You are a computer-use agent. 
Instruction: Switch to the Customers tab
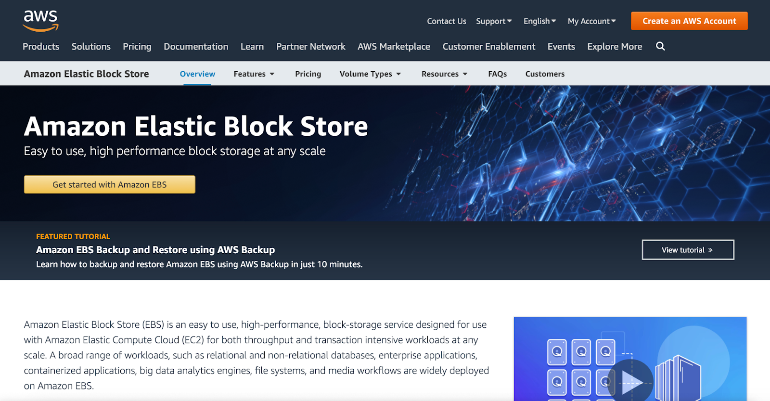tap(545, 74)
